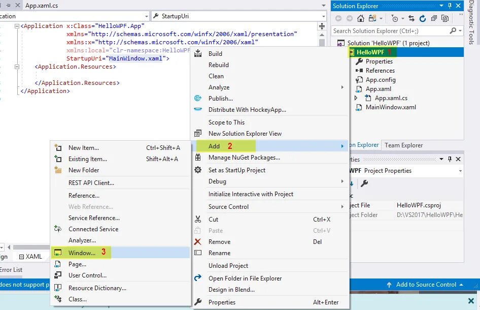480x310 pixels.
Task: Open the Properties panel window options dropdown
Action: pos(441,159)
